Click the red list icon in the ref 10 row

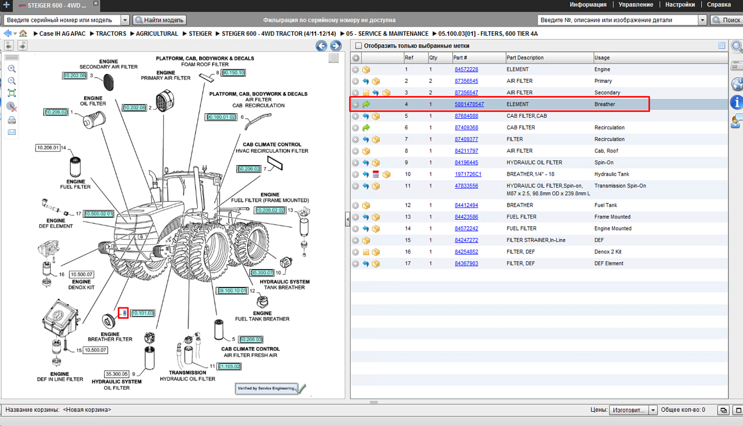(x=376, y=174)
